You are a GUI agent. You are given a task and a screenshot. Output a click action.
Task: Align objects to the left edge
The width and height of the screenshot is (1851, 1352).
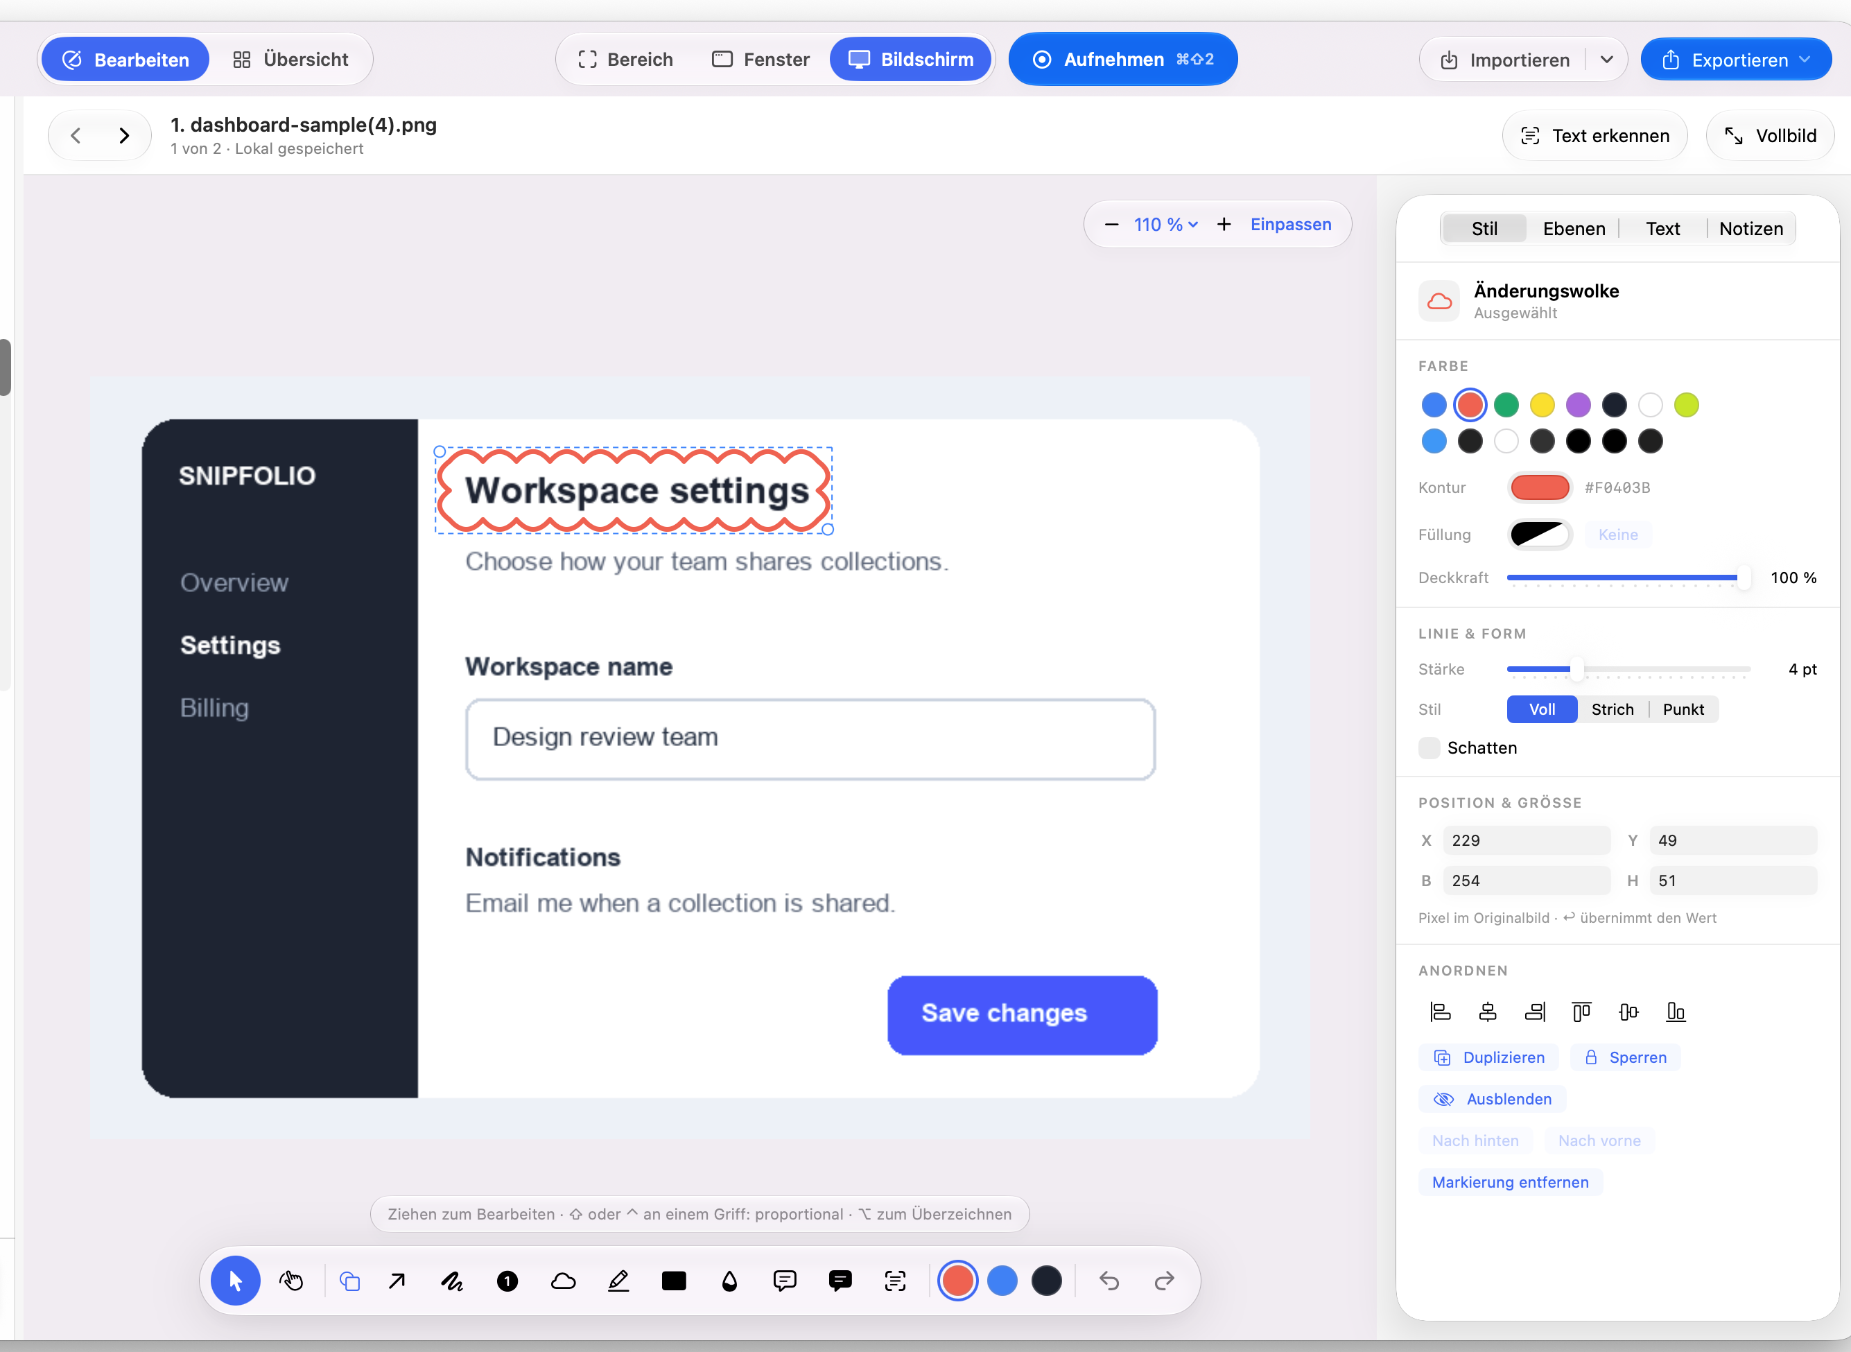click(x=1440, y=1012)
